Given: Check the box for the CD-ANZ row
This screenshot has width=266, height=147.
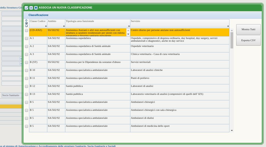Looking at the screenshot, I should 27,30.
